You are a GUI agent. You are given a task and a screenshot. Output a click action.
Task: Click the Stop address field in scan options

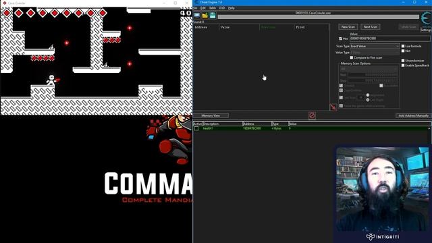pyautogui.click(x=373, y=80)
